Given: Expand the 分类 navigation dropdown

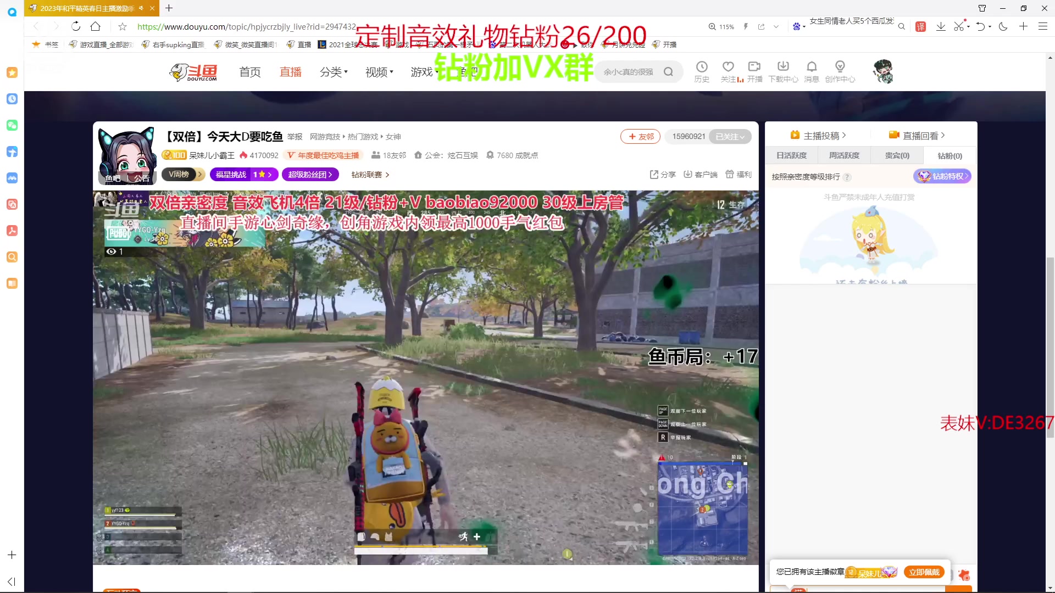Looking at the screenshot, I should [x=334, y=72].
